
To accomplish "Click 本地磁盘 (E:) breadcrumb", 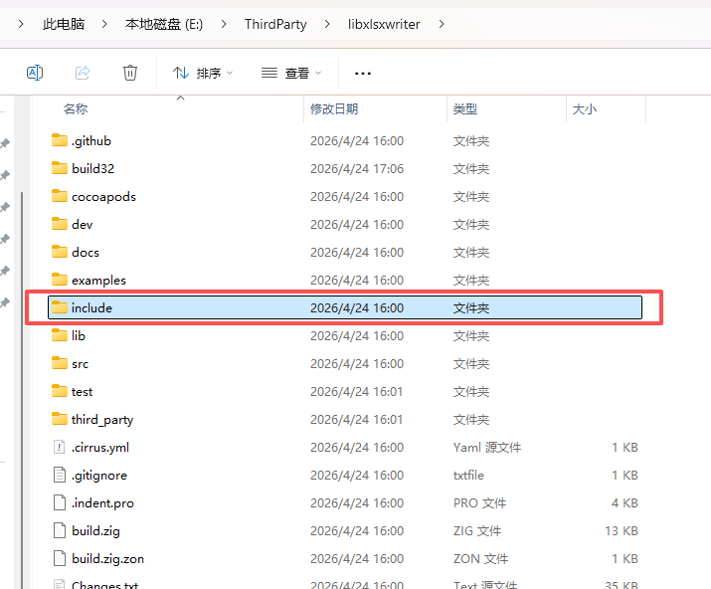I will (x=164, y=24).
